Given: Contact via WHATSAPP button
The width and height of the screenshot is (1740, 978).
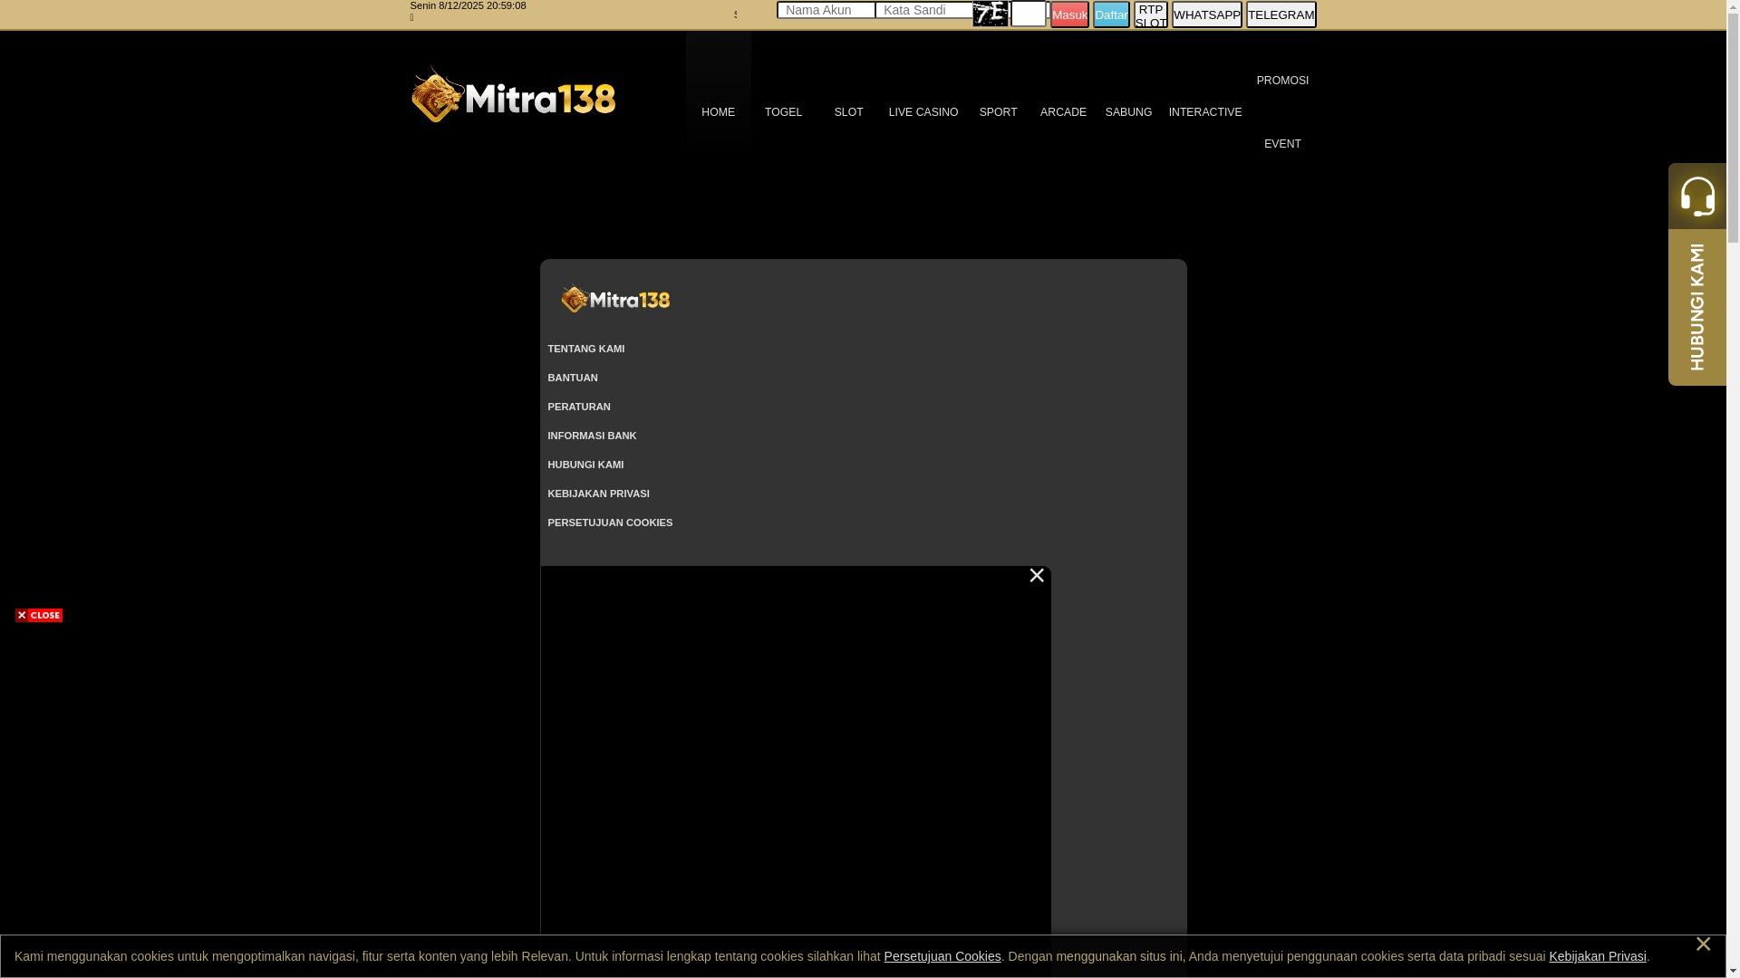Looking at the screenshot, I should tap(1207, 14).
